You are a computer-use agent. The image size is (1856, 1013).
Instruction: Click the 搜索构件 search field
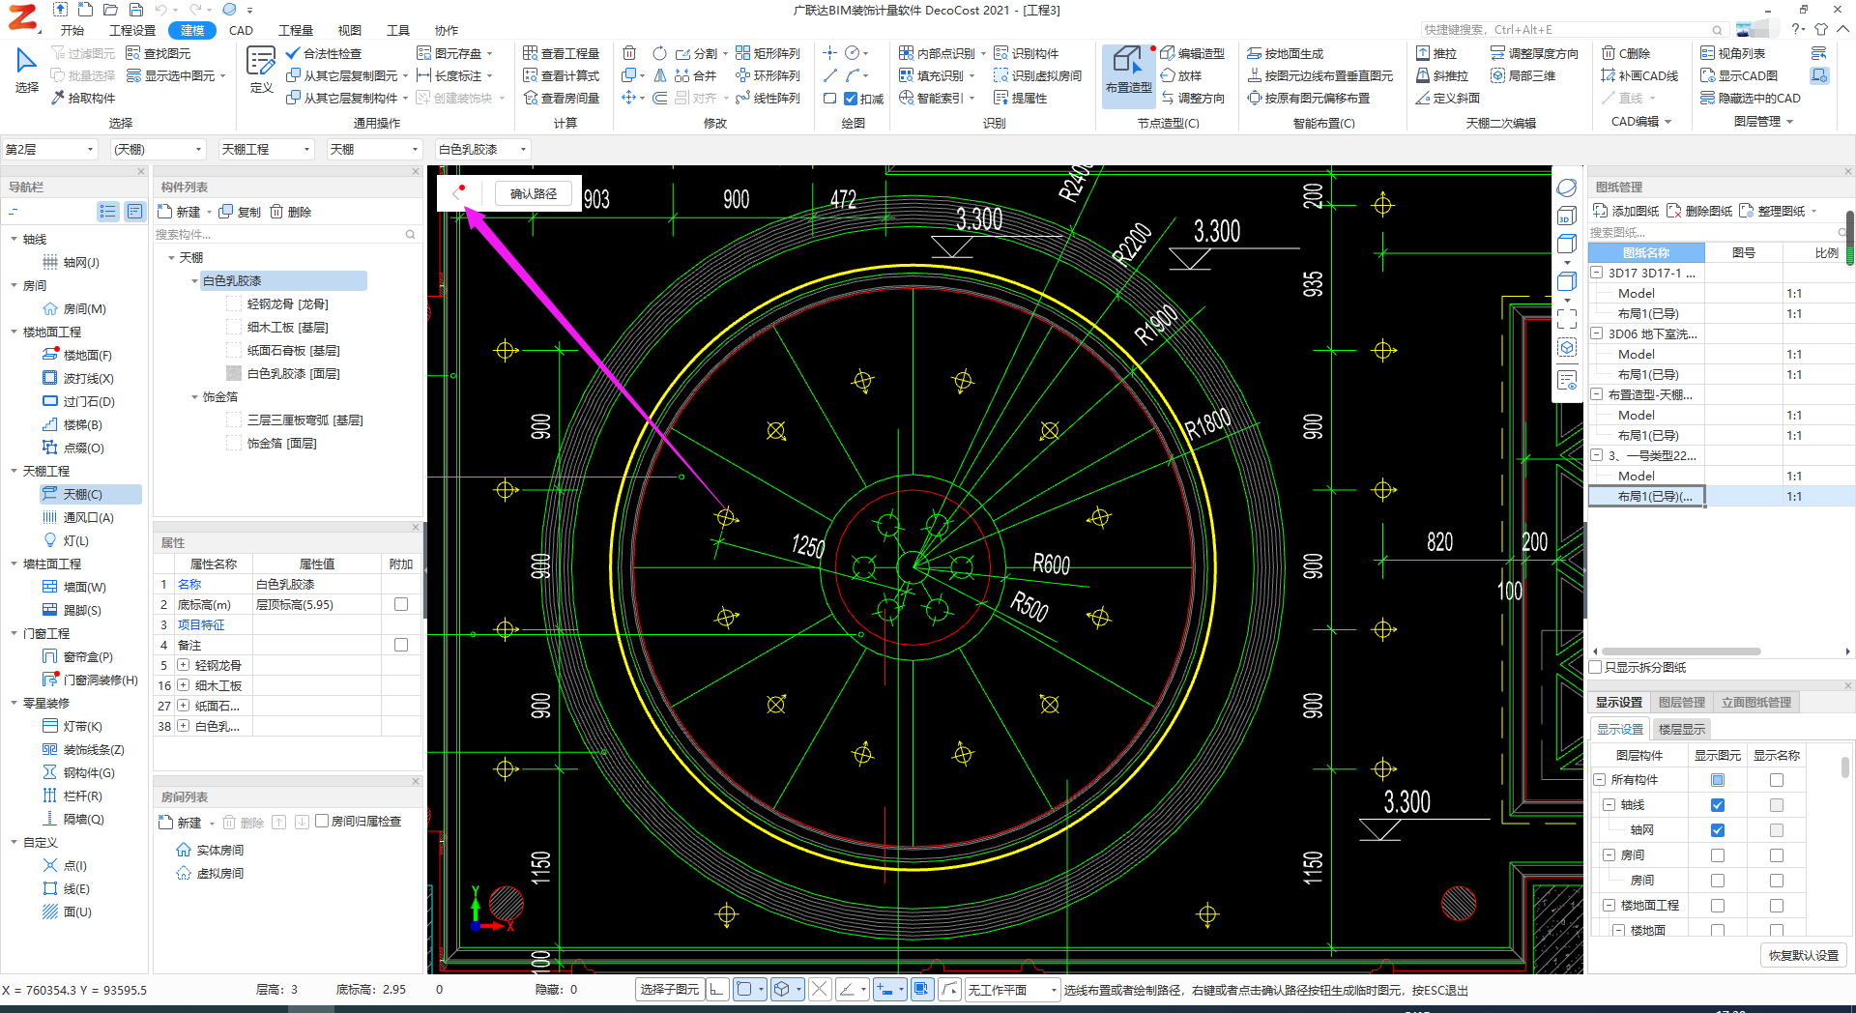[x=280, y=234]
